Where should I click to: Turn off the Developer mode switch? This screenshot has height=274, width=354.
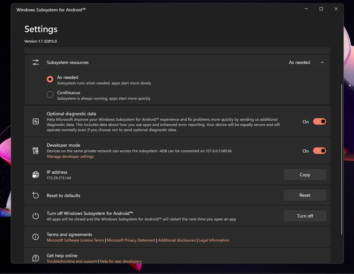click(x=319, y=151)
